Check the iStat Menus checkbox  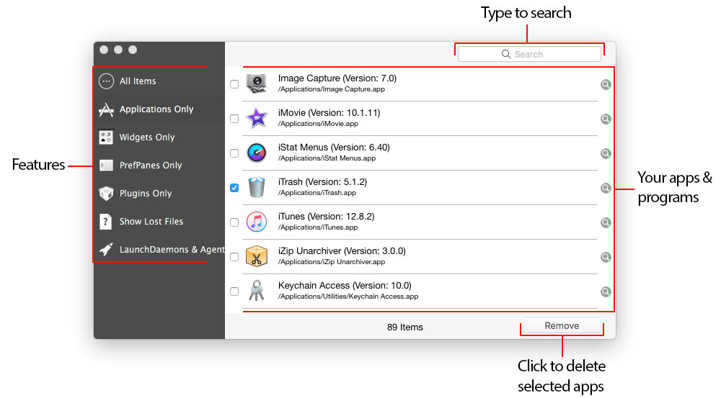click(234, 153)
